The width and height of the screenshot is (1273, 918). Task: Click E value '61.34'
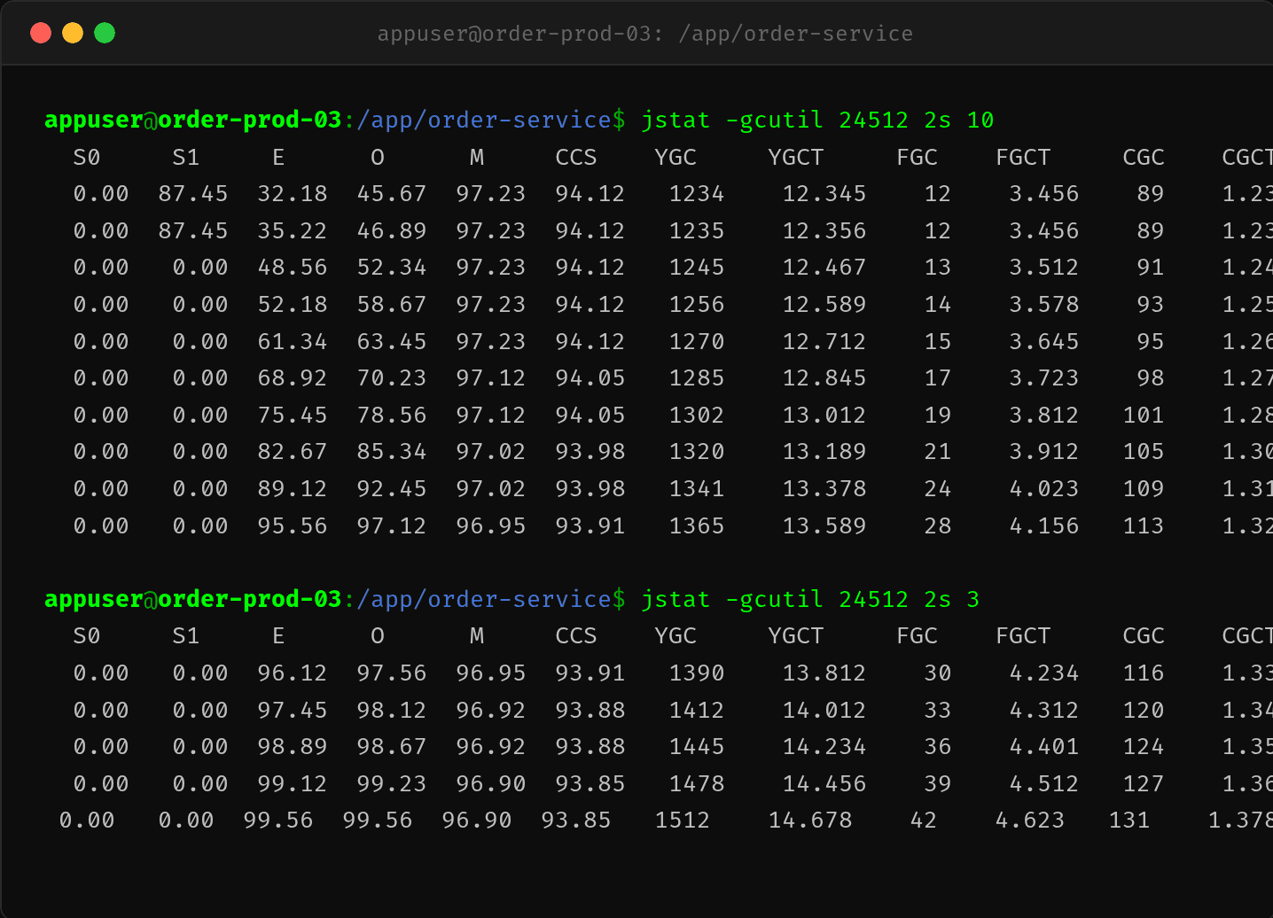coord(293,341)
